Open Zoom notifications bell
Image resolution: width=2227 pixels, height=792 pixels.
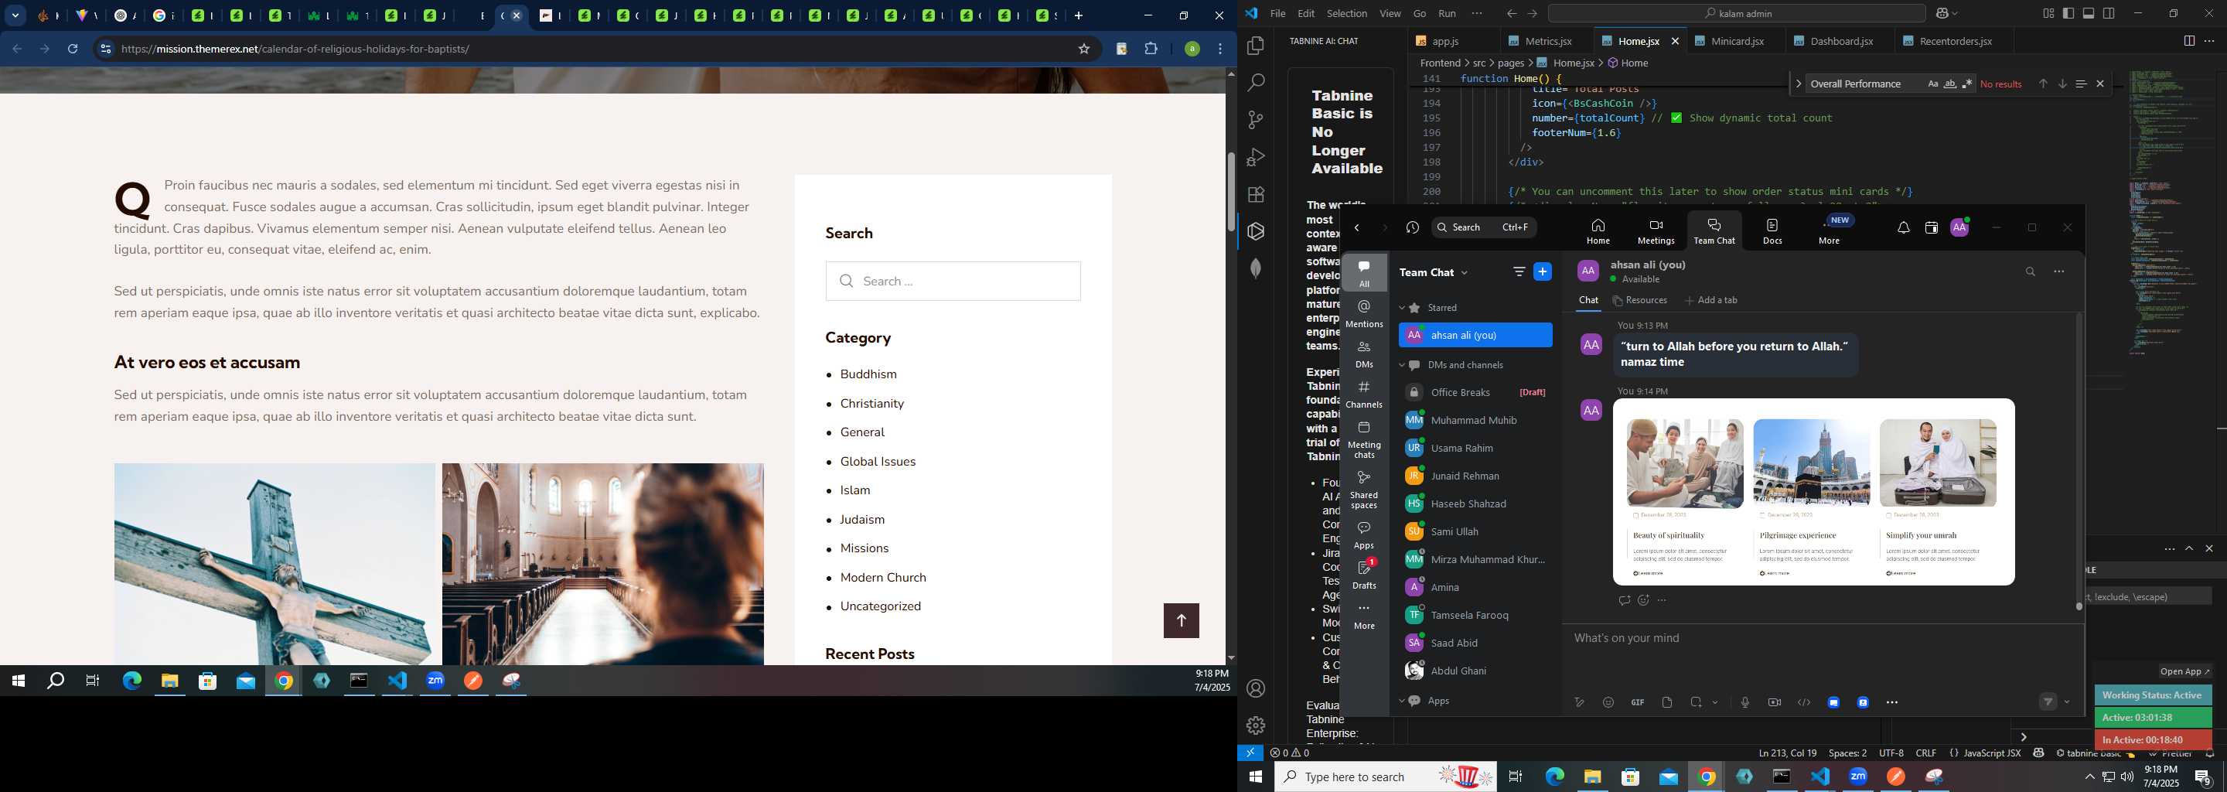tap(1904, 227)
